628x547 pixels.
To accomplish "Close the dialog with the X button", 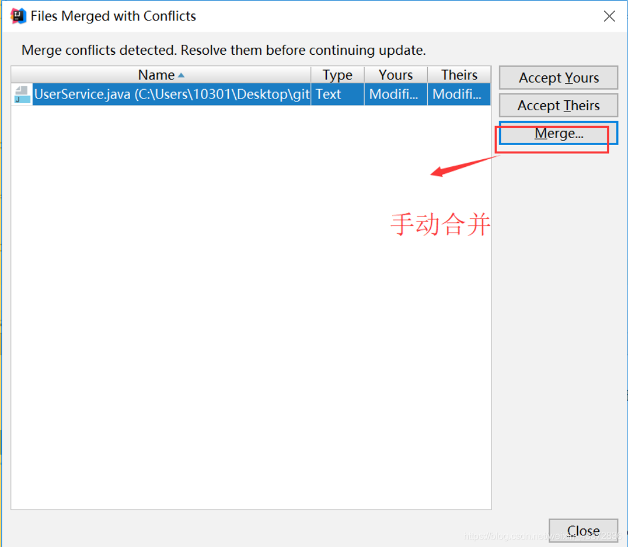I will (609, 16).
